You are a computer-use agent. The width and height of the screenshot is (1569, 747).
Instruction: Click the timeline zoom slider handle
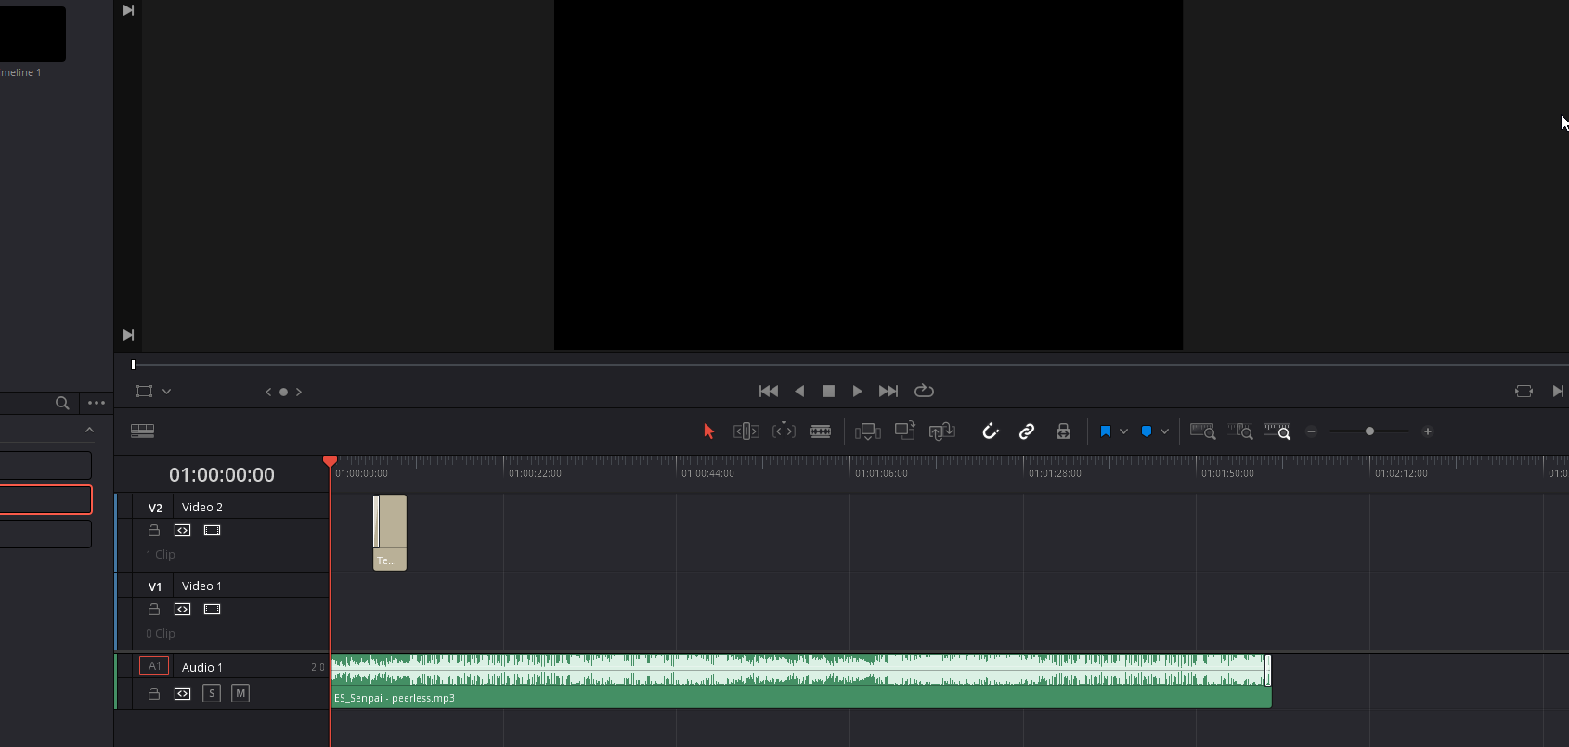tap(1369, 431)
